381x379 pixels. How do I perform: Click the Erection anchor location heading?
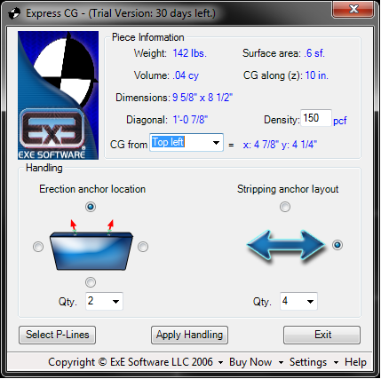click(92, 189)
